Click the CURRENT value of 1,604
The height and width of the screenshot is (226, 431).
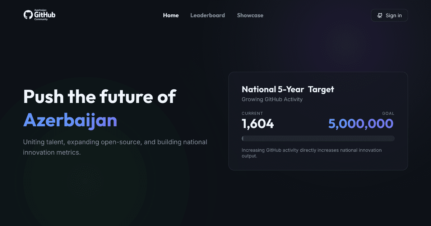(x=257, y=123)
